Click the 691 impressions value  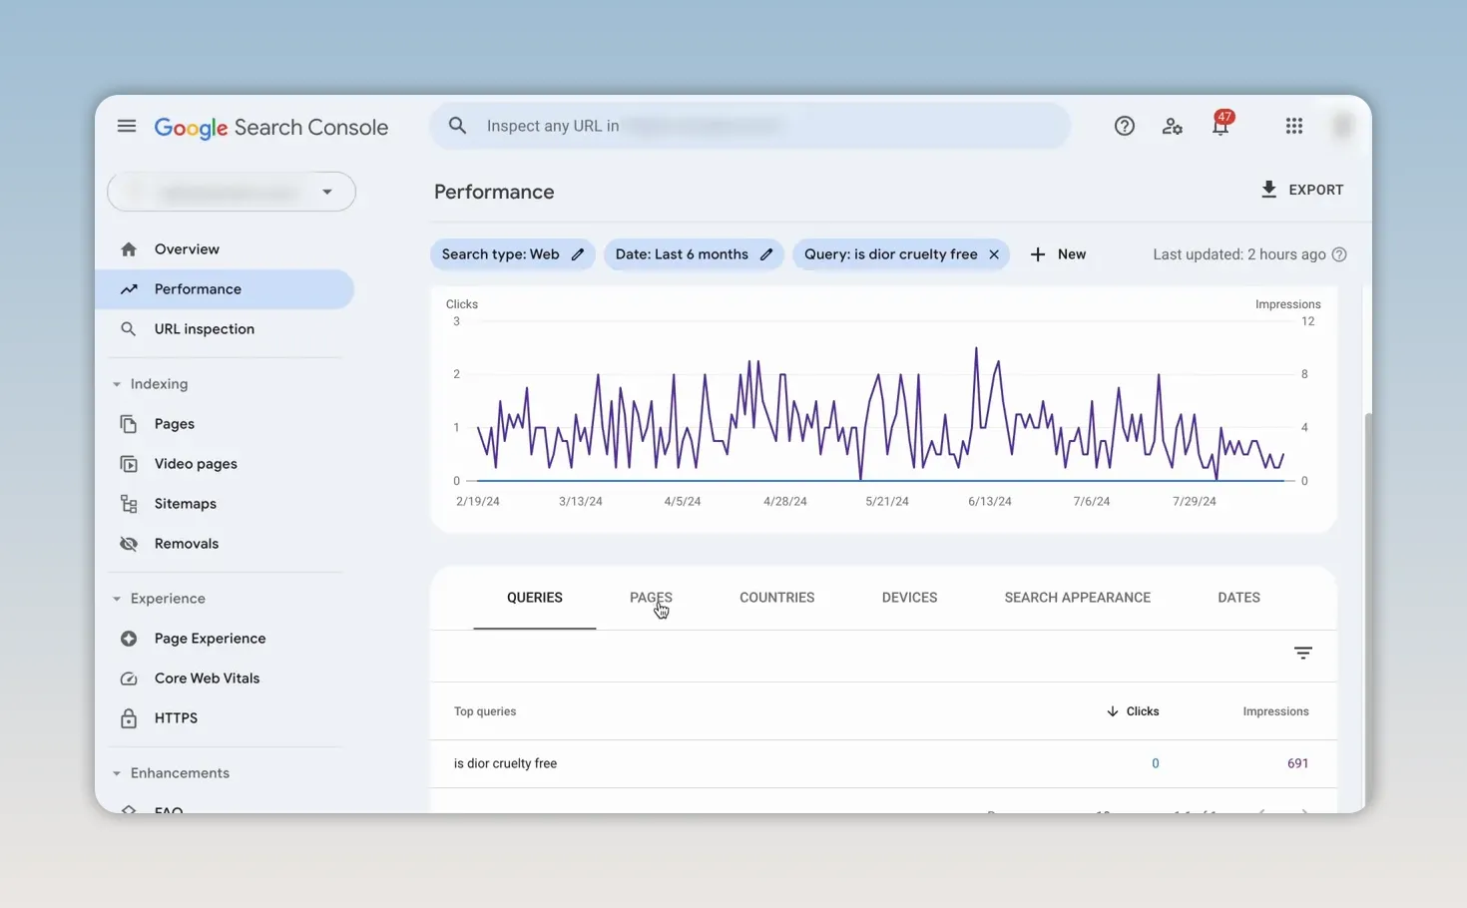[1297, 763]
